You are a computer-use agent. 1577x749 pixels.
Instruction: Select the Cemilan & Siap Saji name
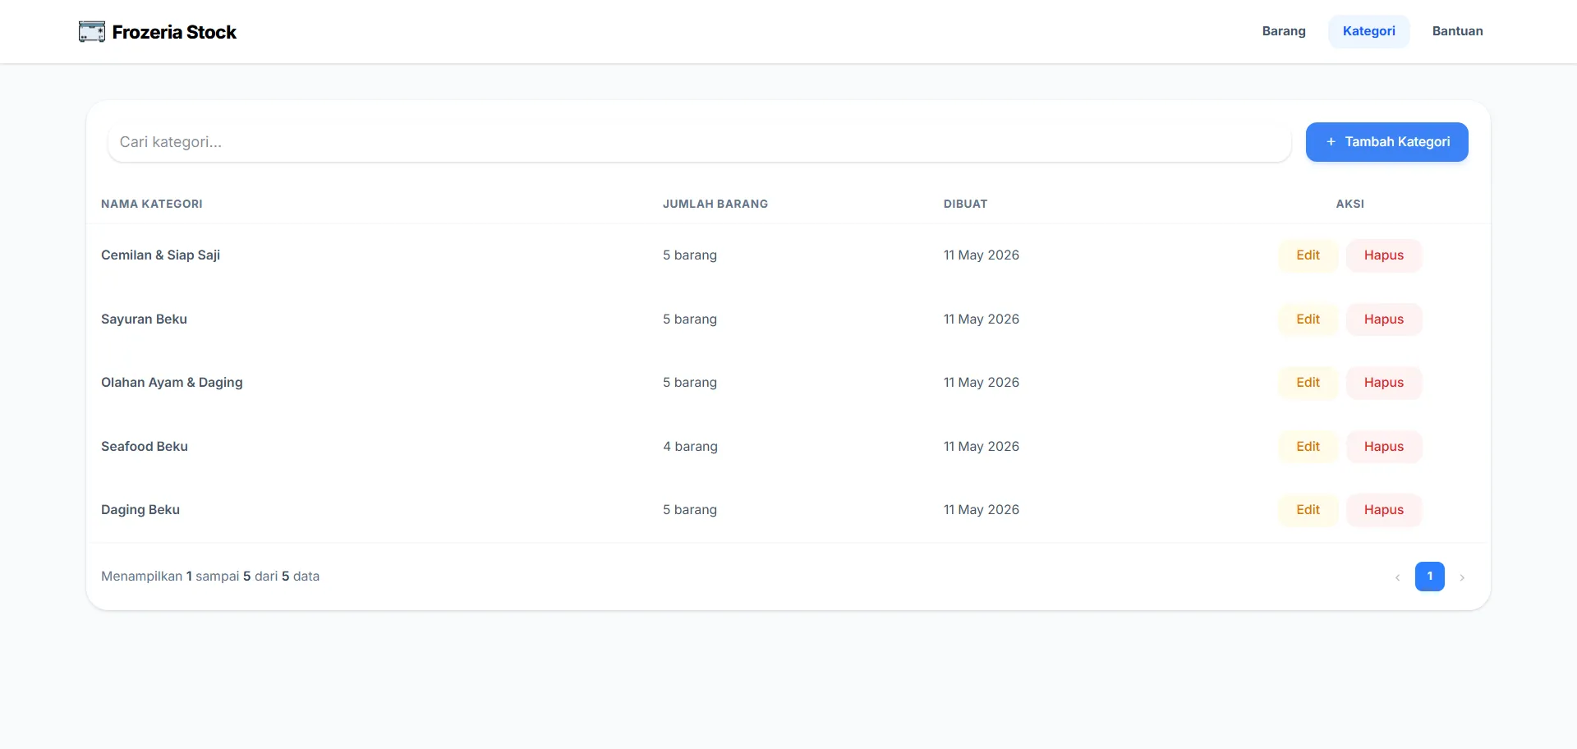(x=160, y=255)
